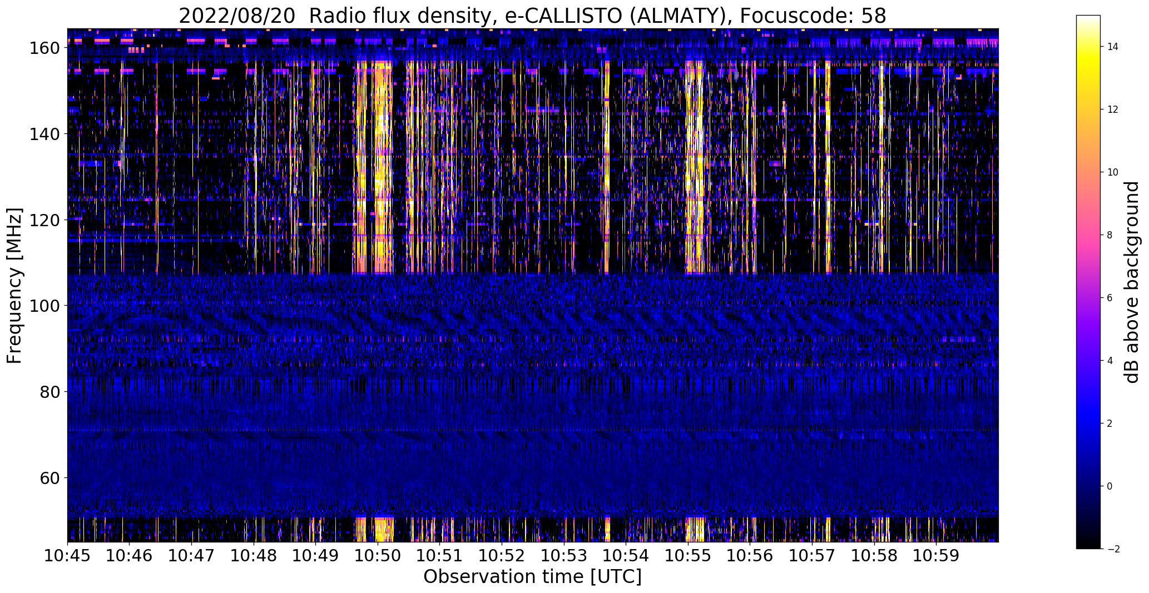Click the colorbar 10 tick label

coord(1113,172)
